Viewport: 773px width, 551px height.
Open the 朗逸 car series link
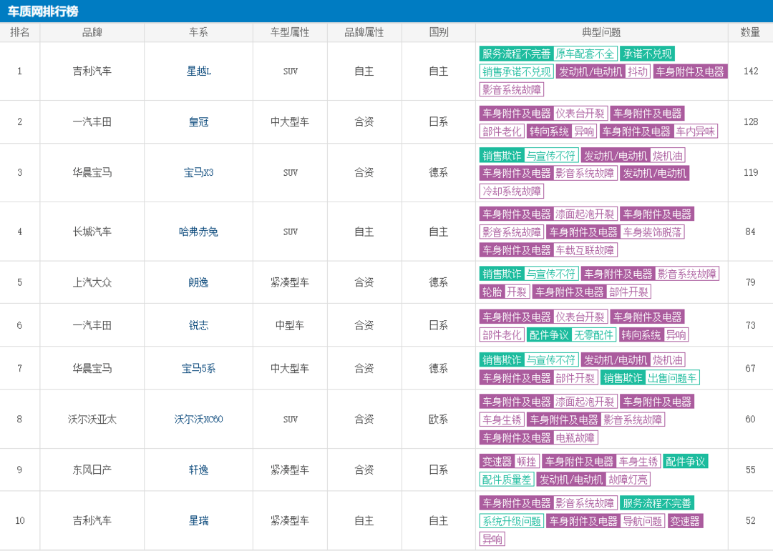[199, 282]
